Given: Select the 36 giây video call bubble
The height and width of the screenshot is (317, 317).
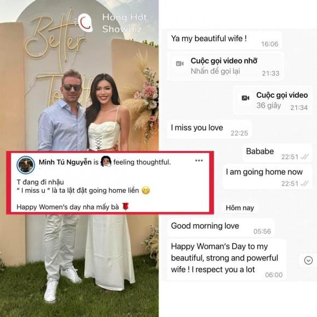Looking at the screenshot, I should coord(273,100).
